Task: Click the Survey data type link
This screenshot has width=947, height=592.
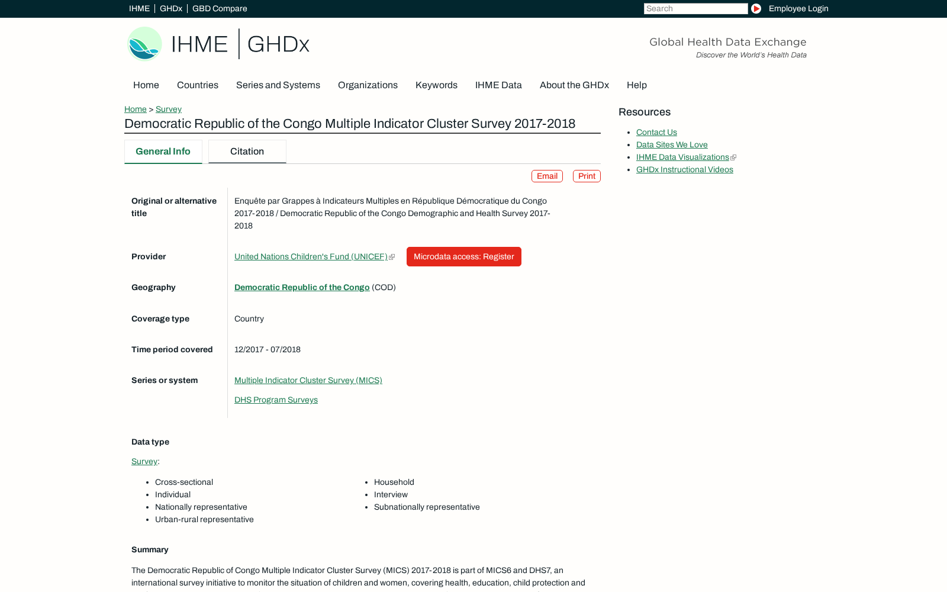Action: 144,461
